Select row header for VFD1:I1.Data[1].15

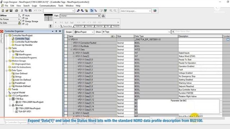[66, 110]
